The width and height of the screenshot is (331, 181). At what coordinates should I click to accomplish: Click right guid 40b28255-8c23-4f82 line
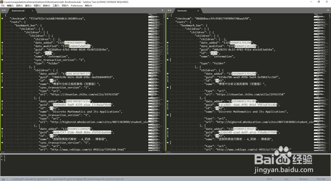[x=237, y=50]
